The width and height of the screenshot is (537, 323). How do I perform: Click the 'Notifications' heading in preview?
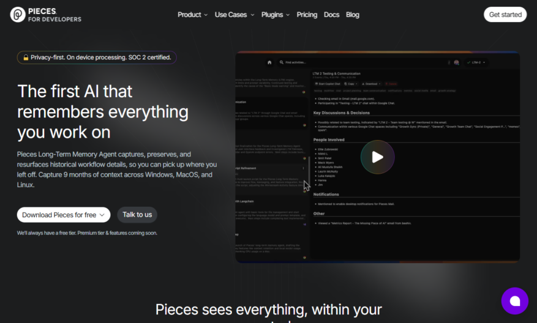click(326, 194)
